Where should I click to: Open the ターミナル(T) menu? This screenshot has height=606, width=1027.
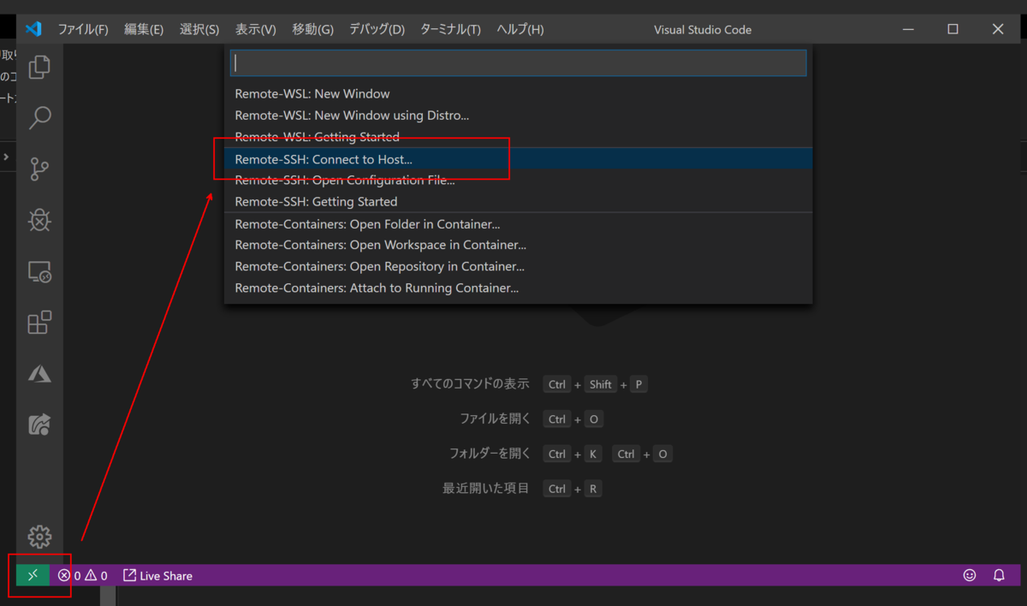click(450, 29)
